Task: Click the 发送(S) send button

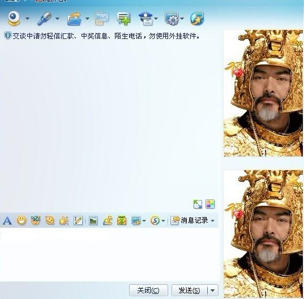Action: [x=190, y=291]
